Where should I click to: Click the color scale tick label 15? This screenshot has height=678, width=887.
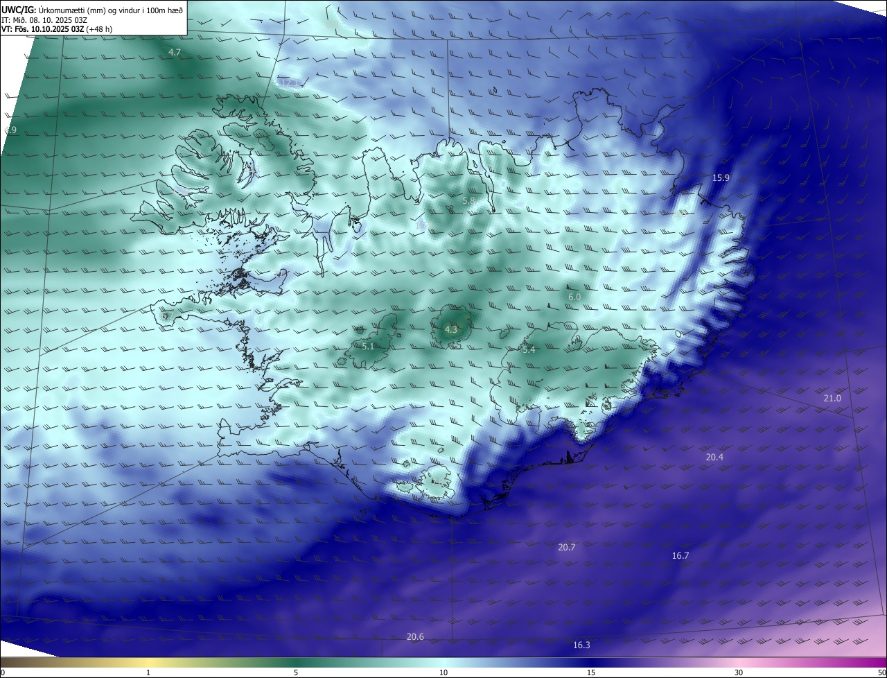coord(591,672)
